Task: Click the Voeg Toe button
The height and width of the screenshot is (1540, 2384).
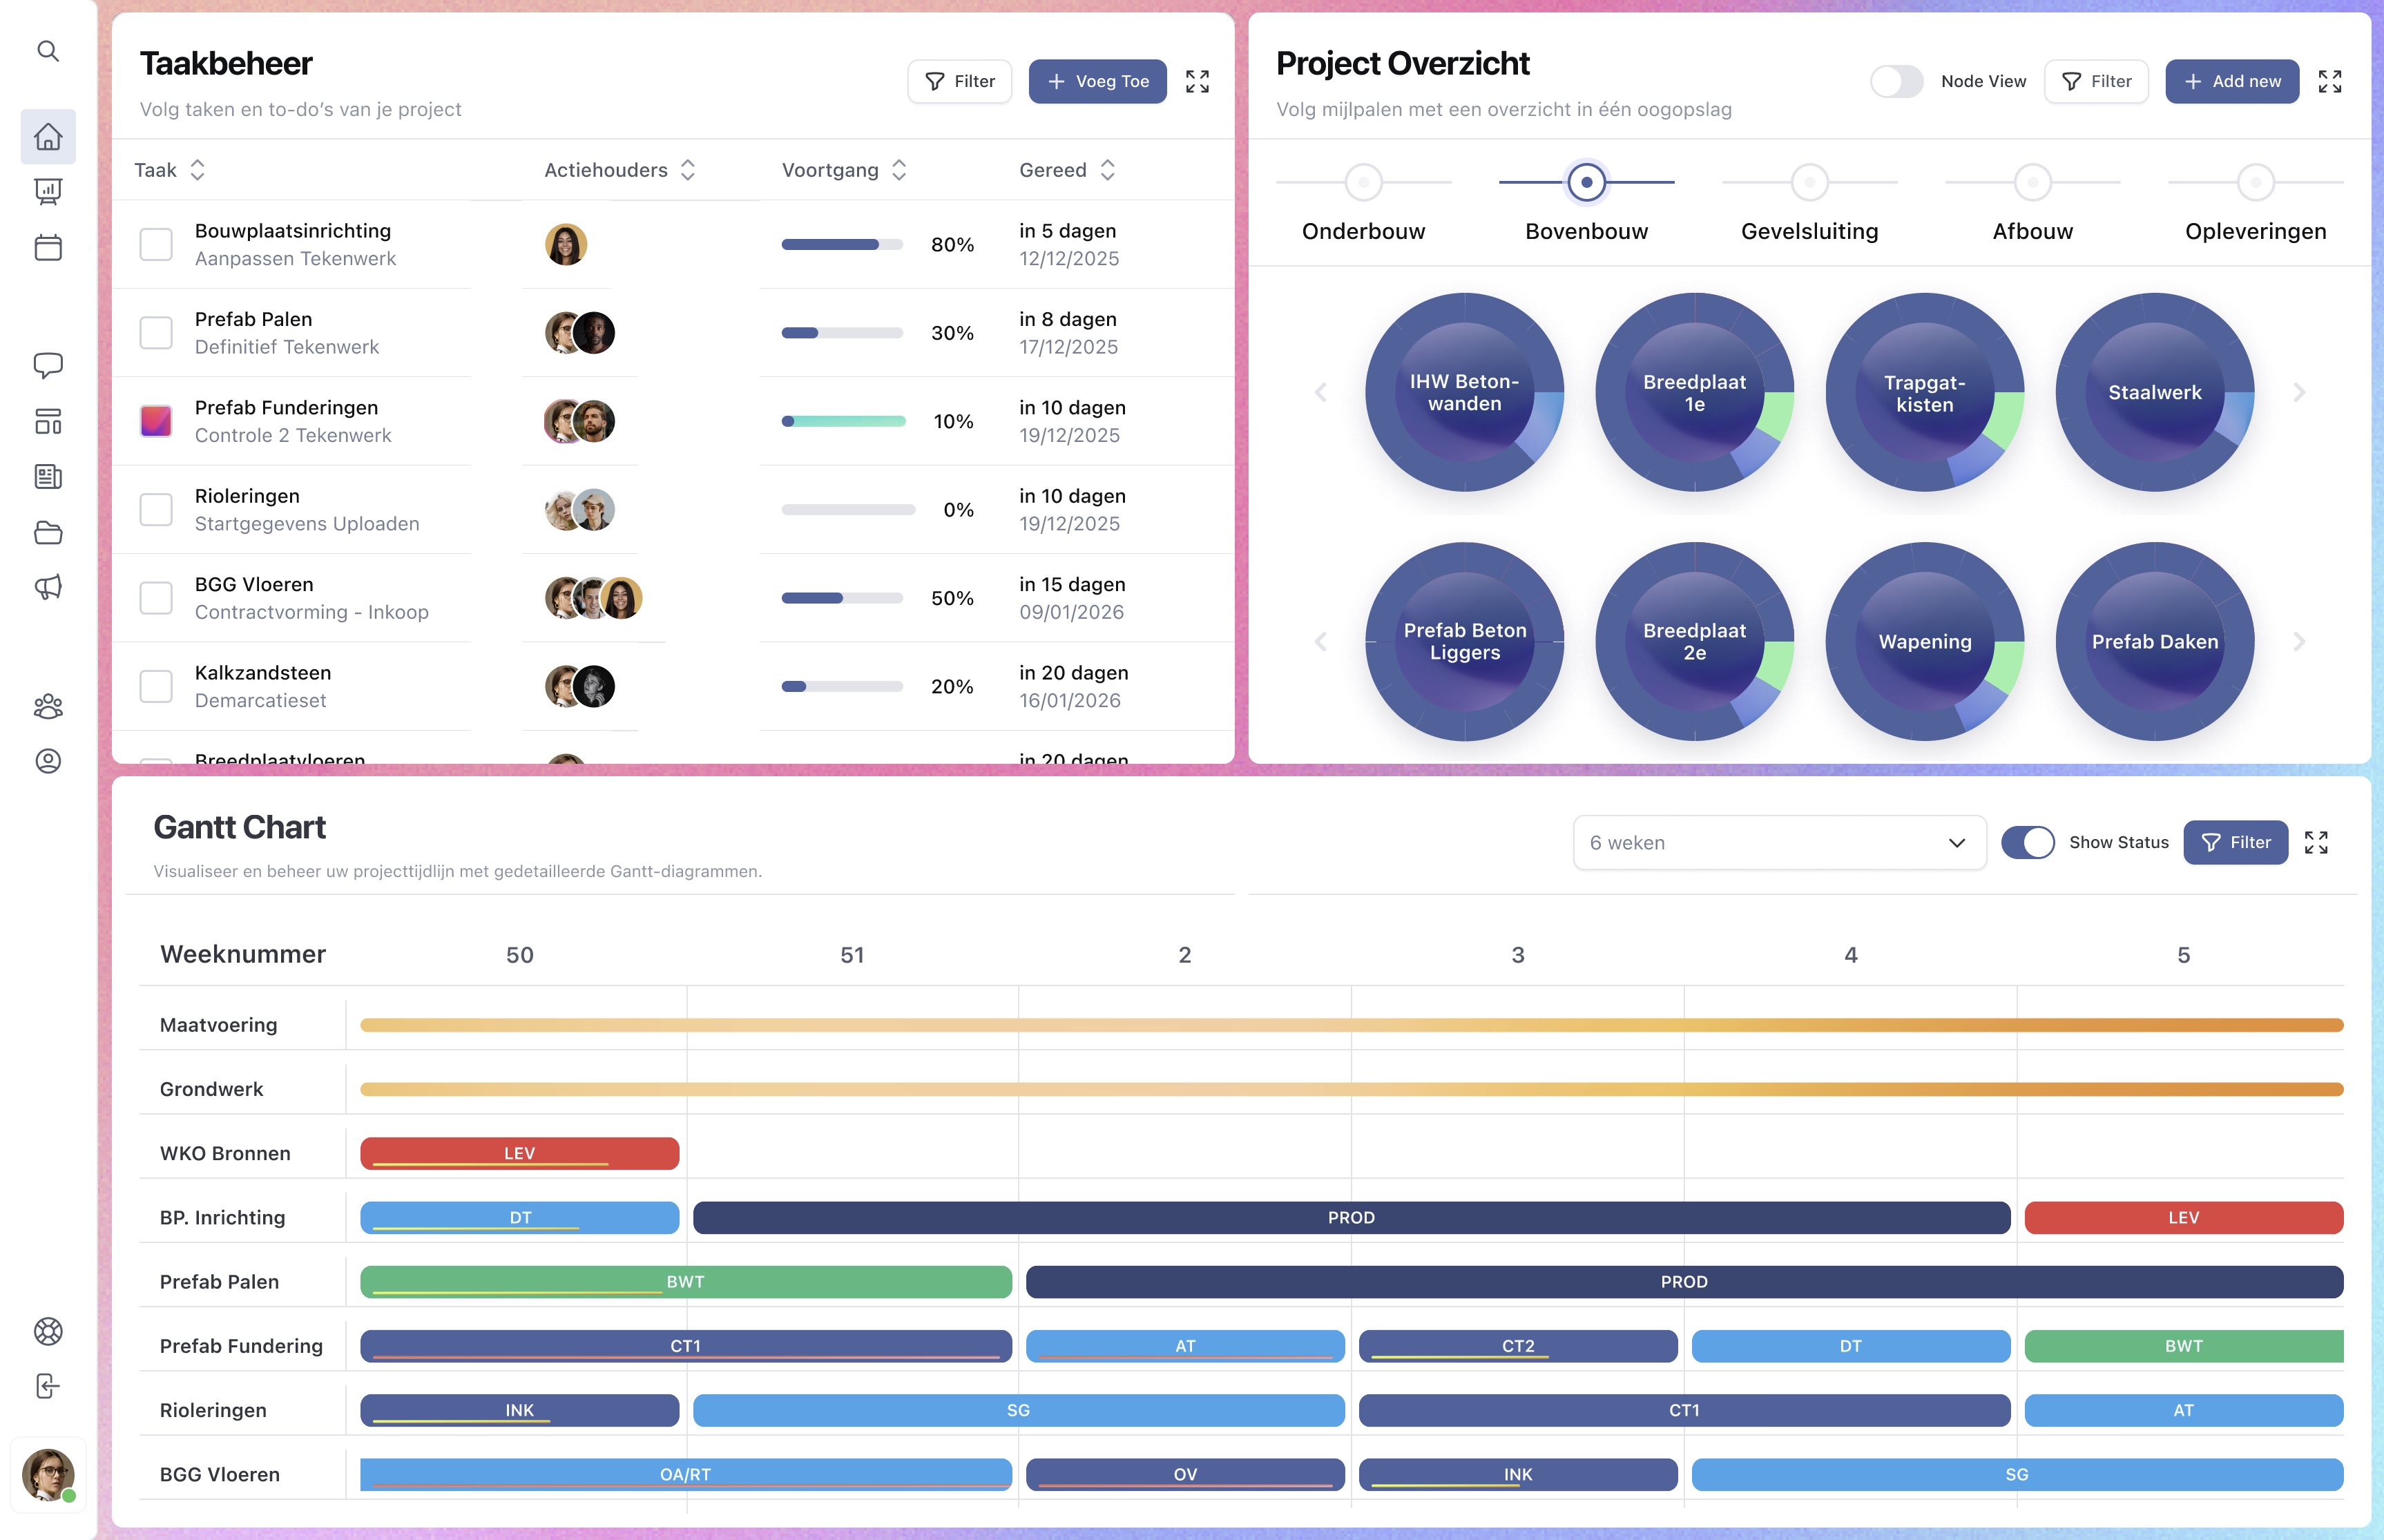Action: [1097, 82]
